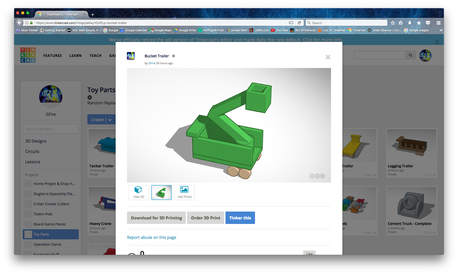458x275 pixels.
Task: Click the Tinker this button
Action: pyautogui.click(x=240, y=218)
